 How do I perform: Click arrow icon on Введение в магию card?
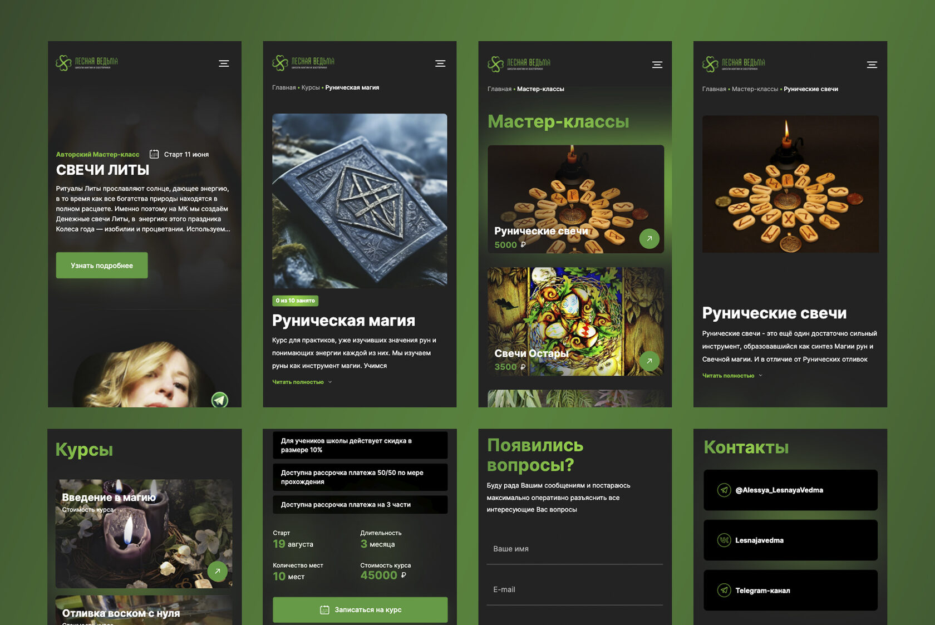coord(218,571)
